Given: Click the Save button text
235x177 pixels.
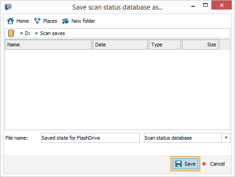Looking at the screenshot, I should tap(190, 164).
